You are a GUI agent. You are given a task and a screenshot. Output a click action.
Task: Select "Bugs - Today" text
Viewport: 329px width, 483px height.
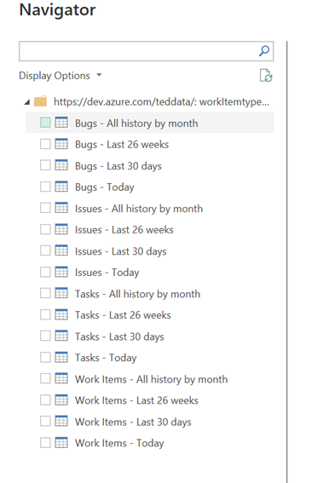click(105, 187)
